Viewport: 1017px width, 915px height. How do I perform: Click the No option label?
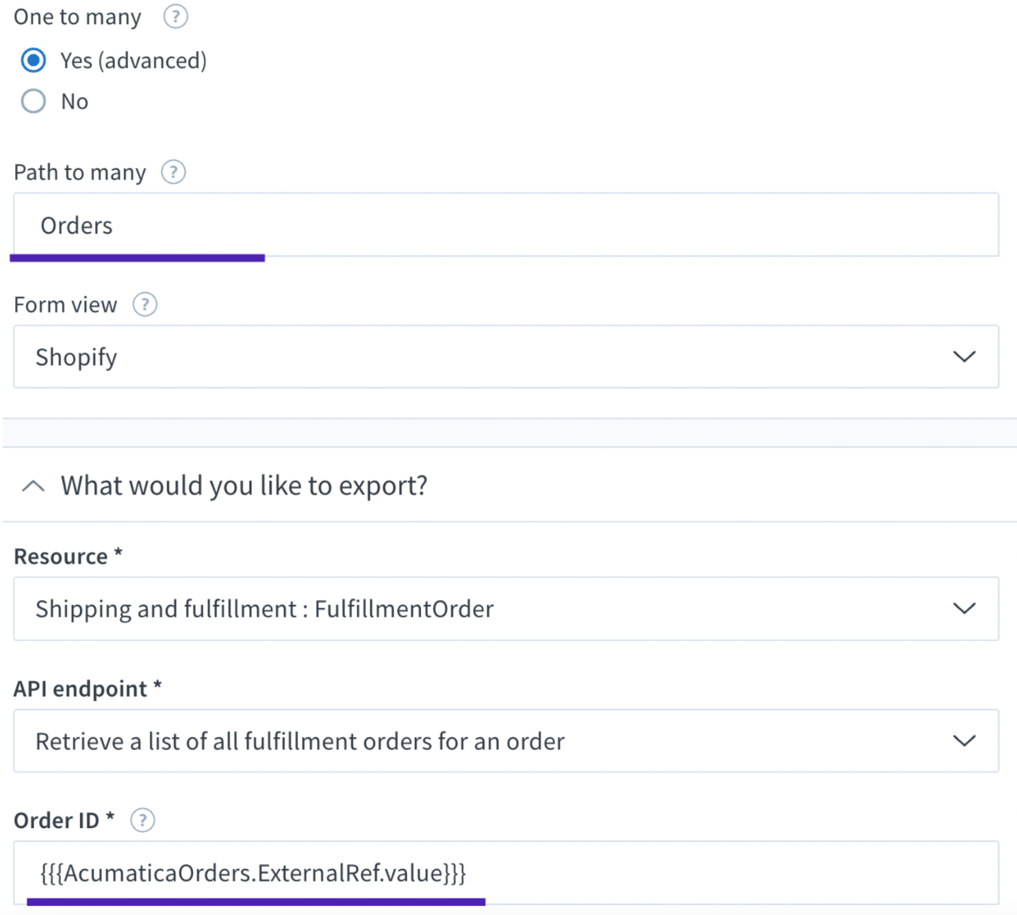[75, 102]
